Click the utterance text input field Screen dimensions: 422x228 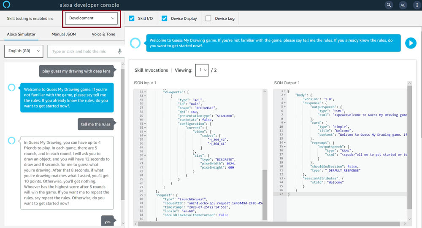coord(86,51)
